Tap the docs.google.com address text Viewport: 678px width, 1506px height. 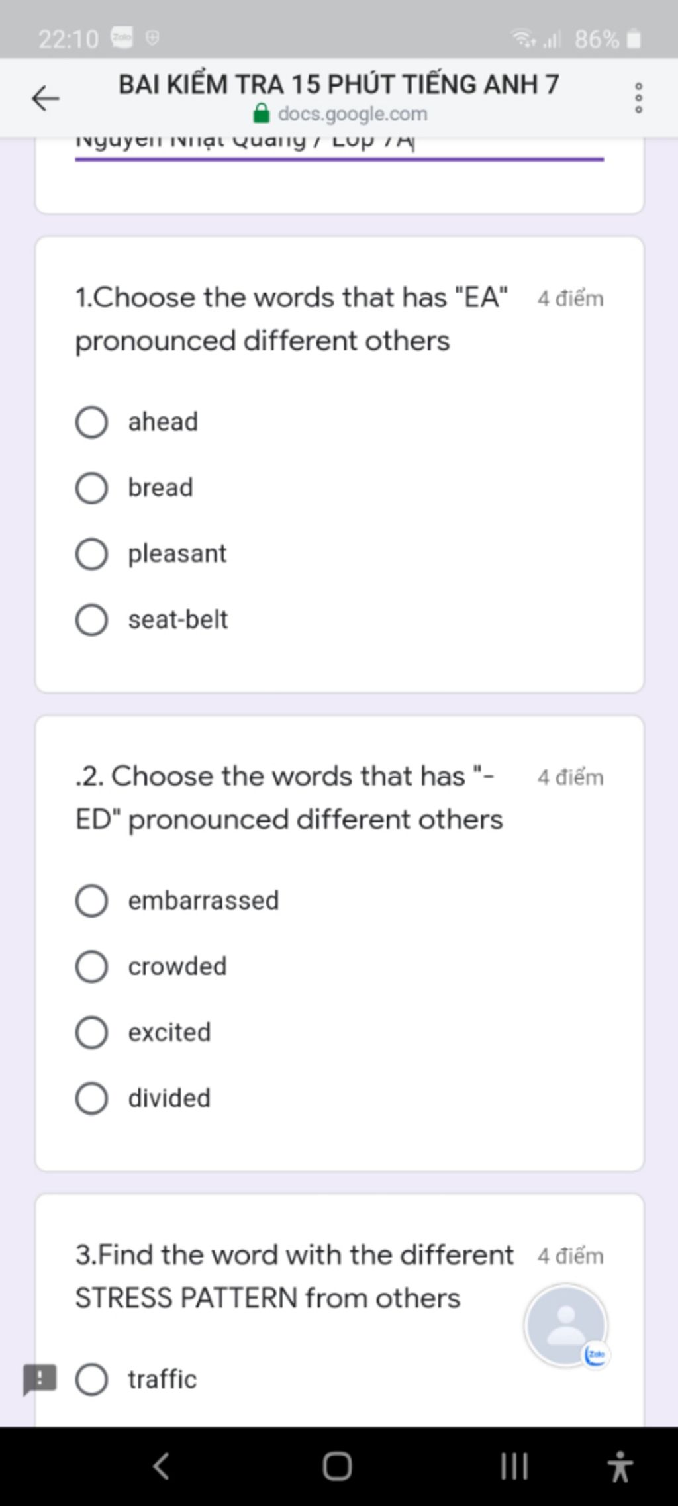pyautogui.click(x=353, y=114)
